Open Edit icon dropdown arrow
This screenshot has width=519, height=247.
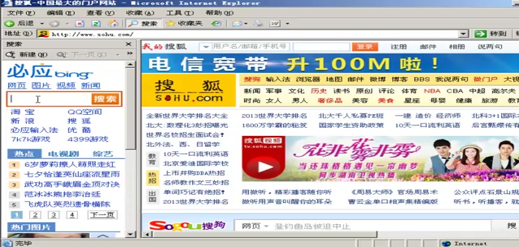tap(287, 24)
